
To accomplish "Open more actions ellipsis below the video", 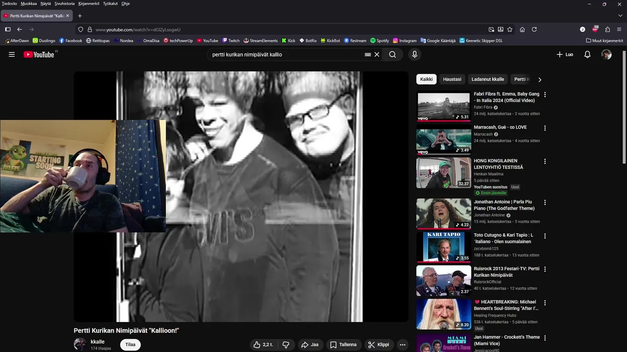I will [x=403, y=345].
